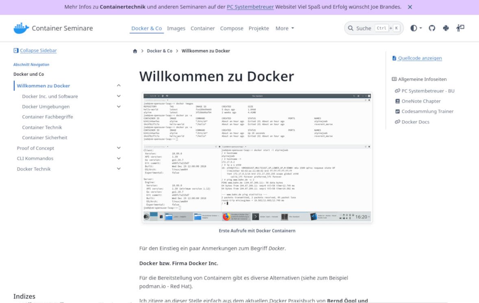The height and width of the screenshot is (303, 479).
Task: Open Container Sicherheit page
Action: pos(45,138)
